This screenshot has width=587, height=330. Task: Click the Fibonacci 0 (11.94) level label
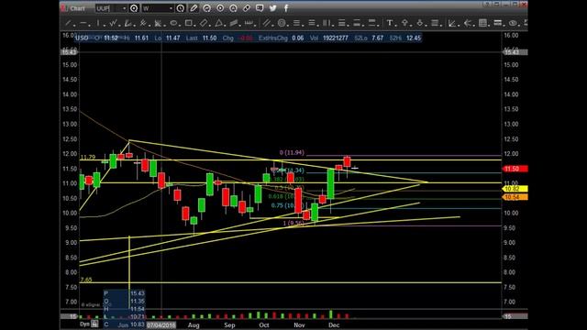pos(292,153)
